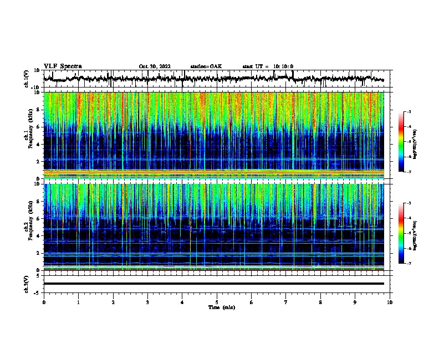This screenshot has height=339, width=439.
Task: Click the '0' tick on the time axis
Action: point(44,302)
